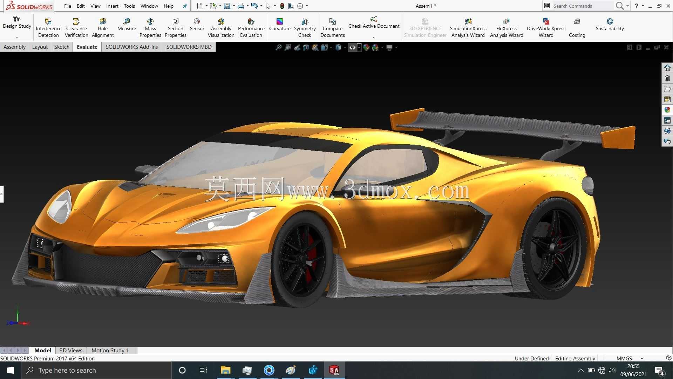Open Appearances, Scenes and Decals pane

point(667,110)
